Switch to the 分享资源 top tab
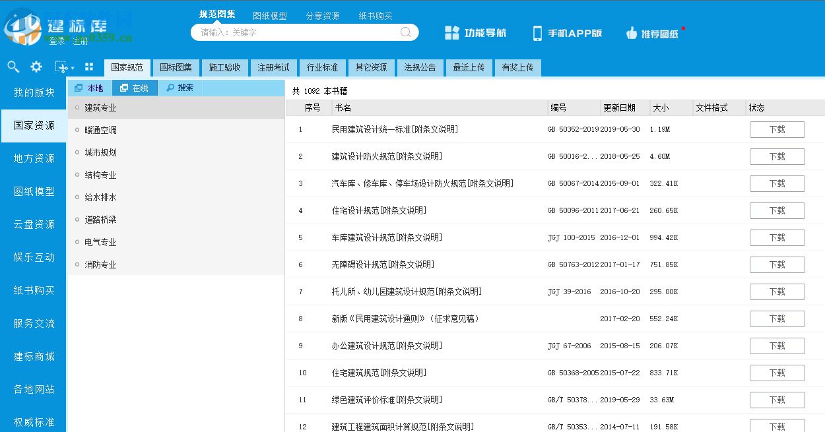 [x=323, y=16]
